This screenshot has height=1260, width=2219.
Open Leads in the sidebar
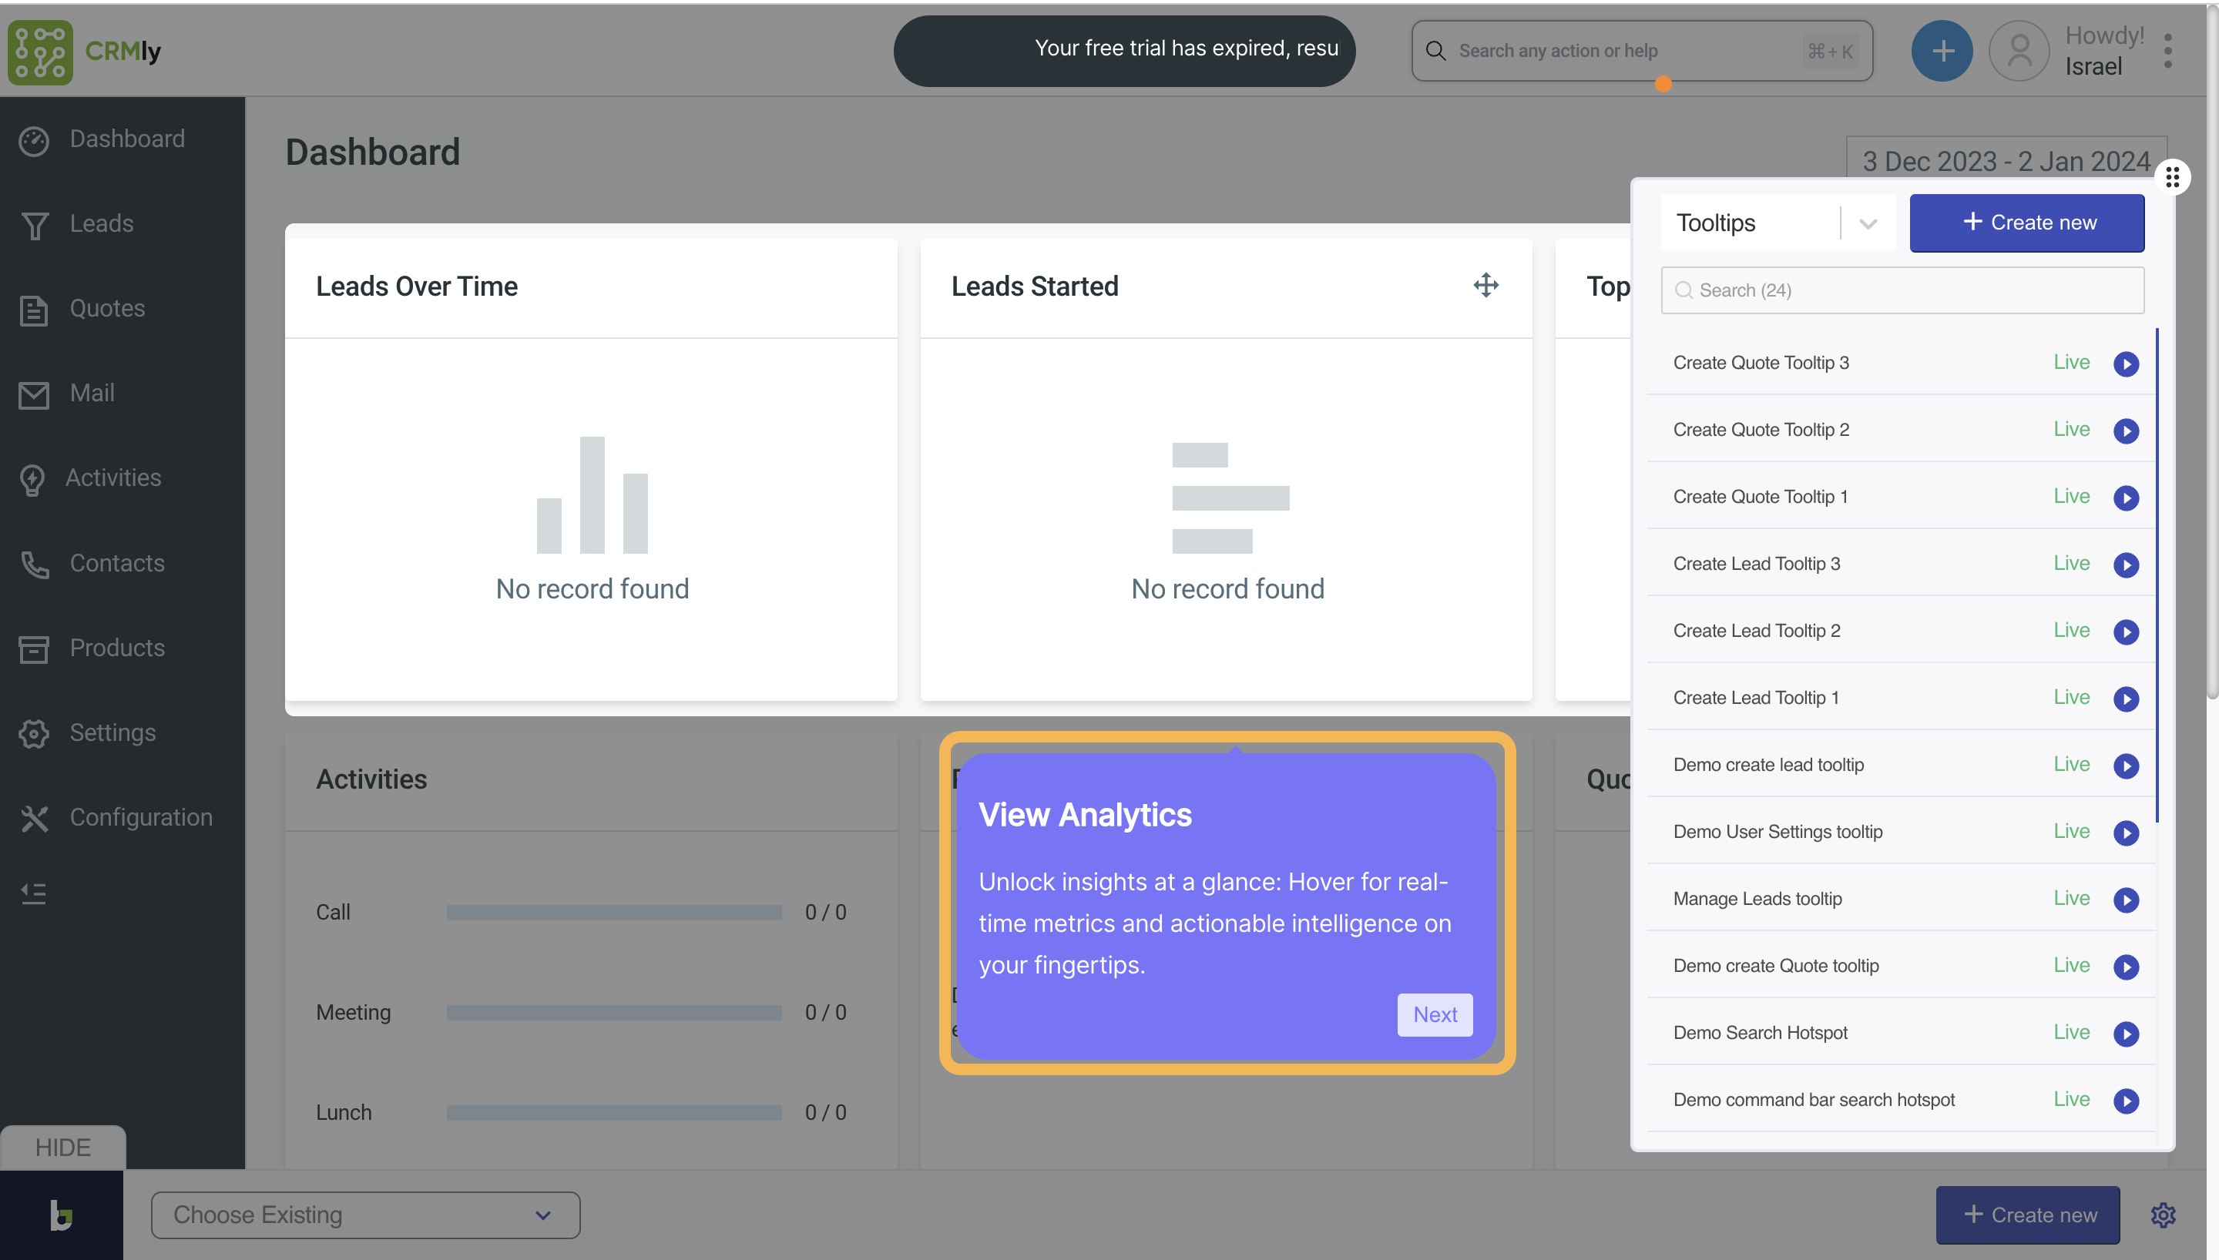(101, 223)
